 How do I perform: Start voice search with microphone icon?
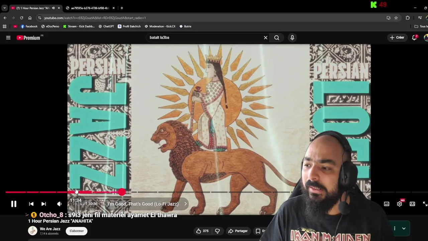292,37
